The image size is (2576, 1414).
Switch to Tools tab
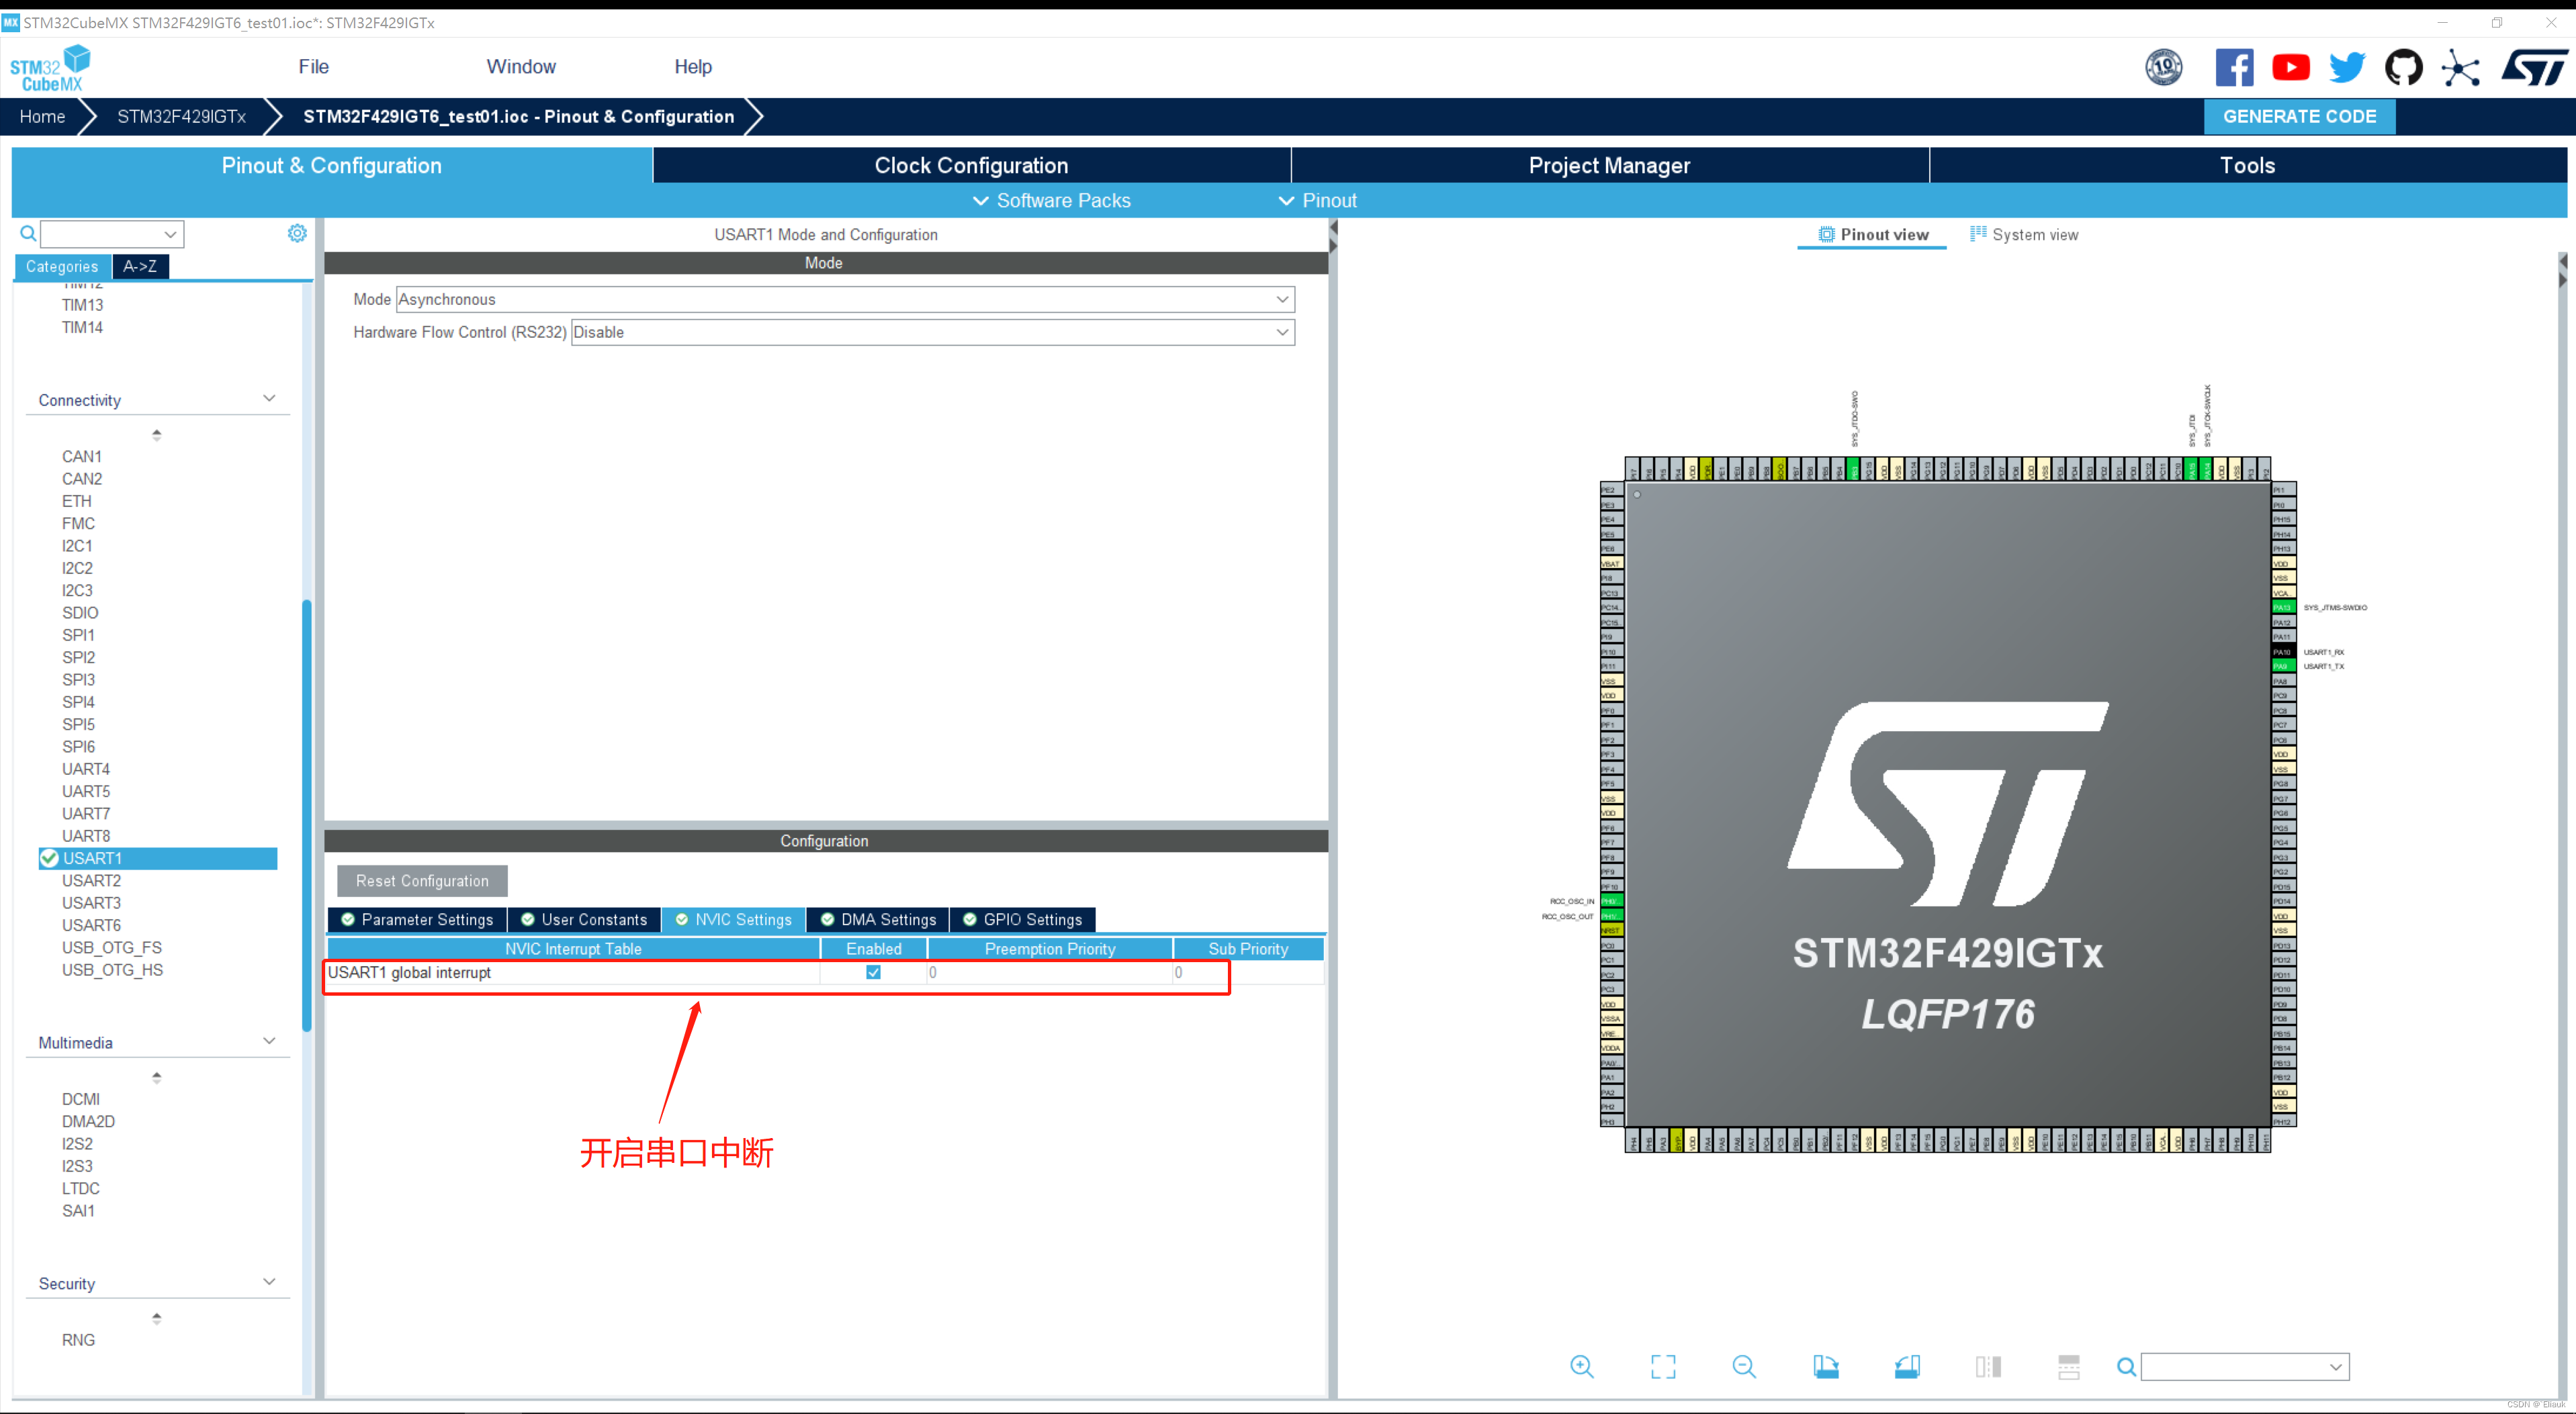point(2247,165)
